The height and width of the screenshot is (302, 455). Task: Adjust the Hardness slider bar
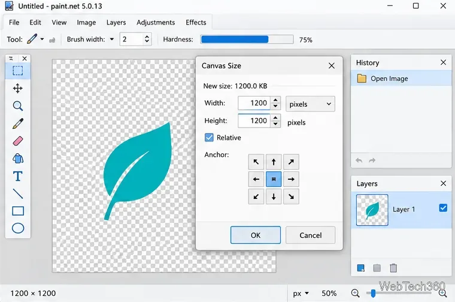click(247, 39)
